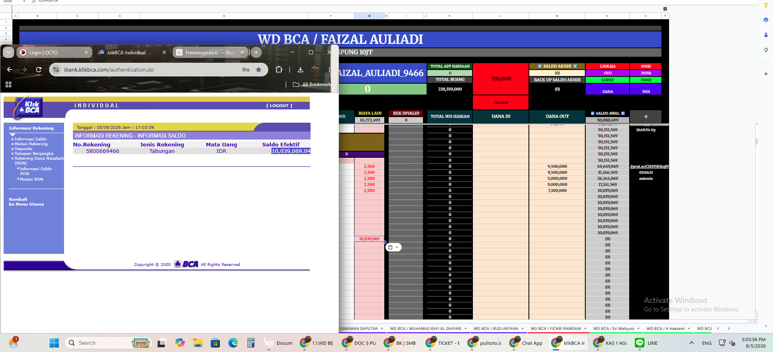Open the tab search dropdown in Chrome
The image size is (773, 352).
coord(8,52)
